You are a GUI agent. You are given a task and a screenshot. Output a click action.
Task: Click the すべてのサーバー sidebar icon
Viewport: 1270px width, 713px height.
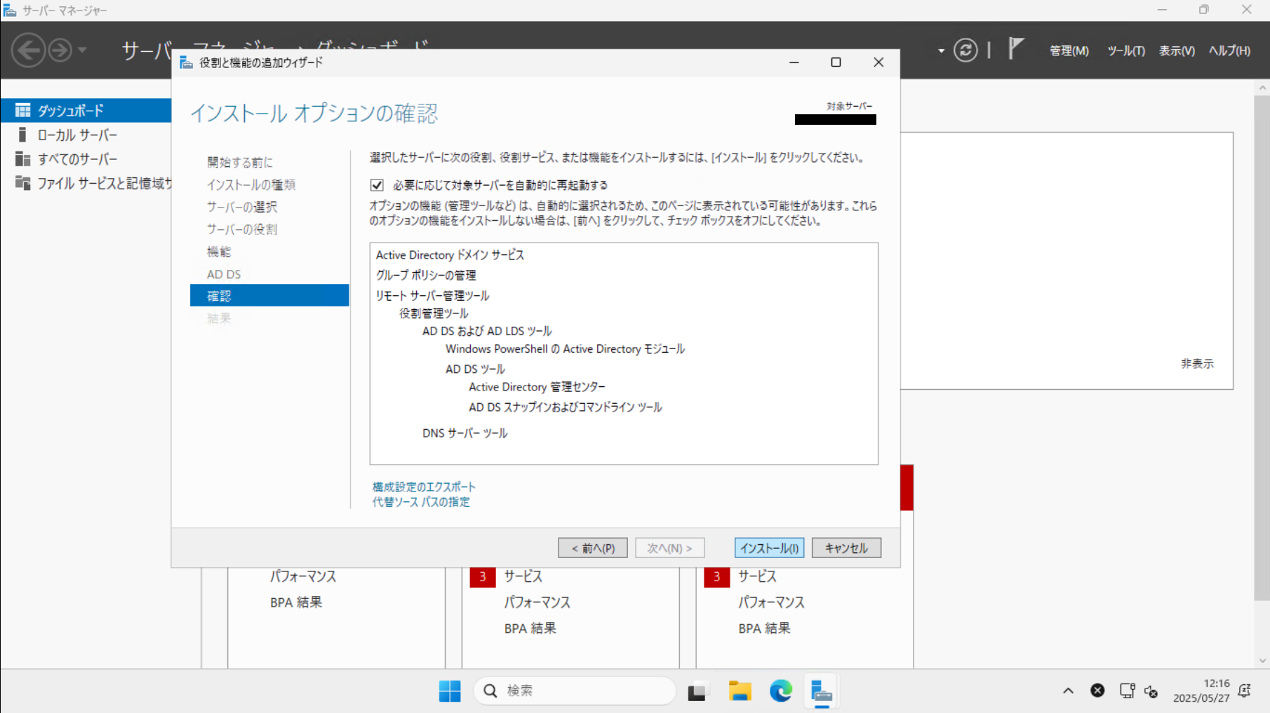[x=22, y=159]
